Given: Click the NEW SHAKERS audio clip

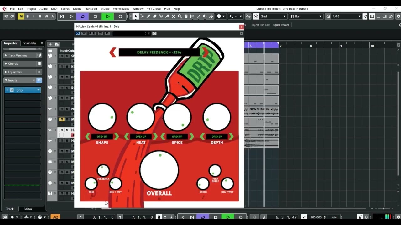Looking at the screenshot, I should [x=261, y=111].
